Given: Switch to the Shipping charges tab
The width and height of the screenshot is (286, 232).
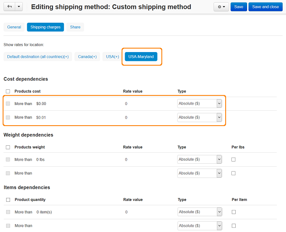Looking at the screenshot, I should tap(45, 27).
